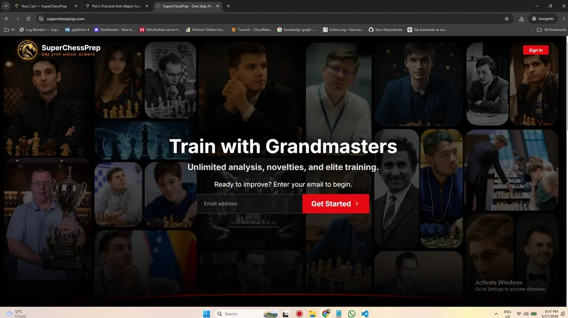Open the pgAdmin 4 bookmark
Image resolution: width=568 pixels, height=318 pixels.
pyautogui.click(x=77, y=30)
